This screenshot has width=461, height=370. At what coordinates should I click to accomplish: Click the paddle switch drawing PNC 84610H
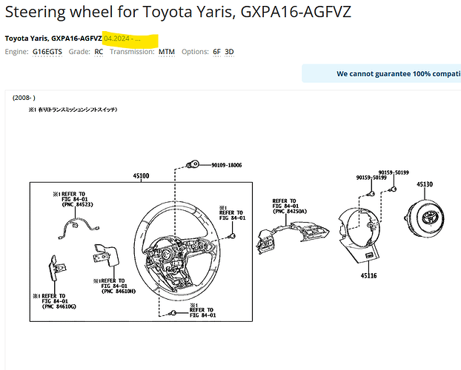tap(106, 255)
